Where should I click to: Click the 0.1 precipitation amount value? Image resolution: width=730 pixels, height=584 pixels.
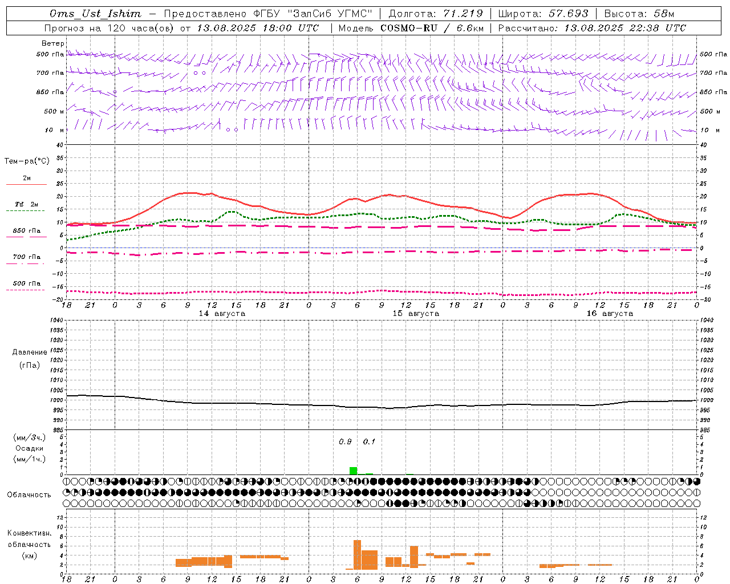[x=369, y=442]
